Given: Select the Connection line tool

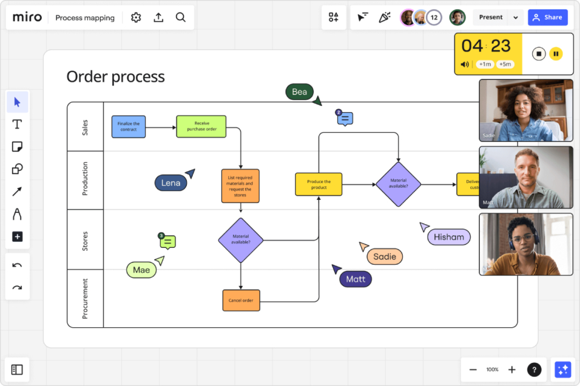Looking at the screenshot, I should 17,191.
